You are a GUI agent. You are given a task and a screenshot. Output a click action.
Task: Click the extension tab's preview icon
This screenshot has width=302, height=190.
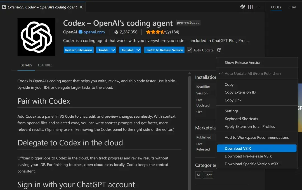tap(4, 7)
